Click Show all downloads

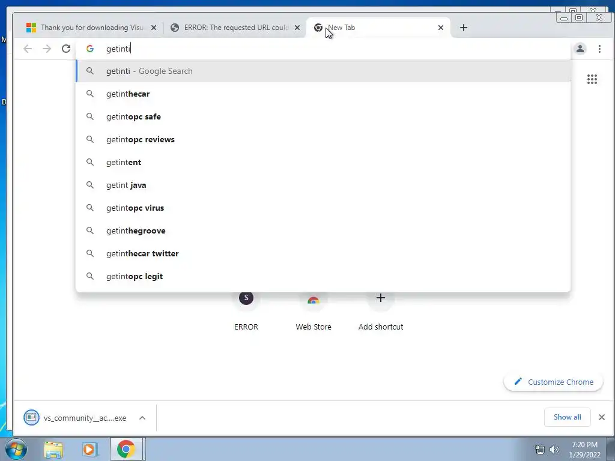click(567, 417)
